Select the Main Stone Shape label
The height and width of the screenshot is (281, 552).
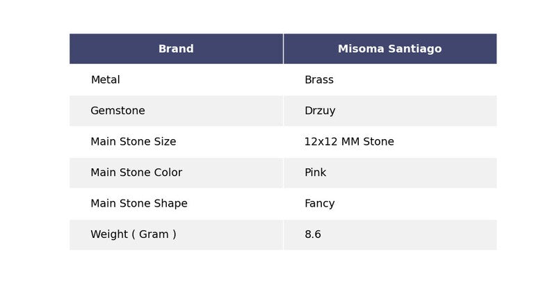point(139,204)
